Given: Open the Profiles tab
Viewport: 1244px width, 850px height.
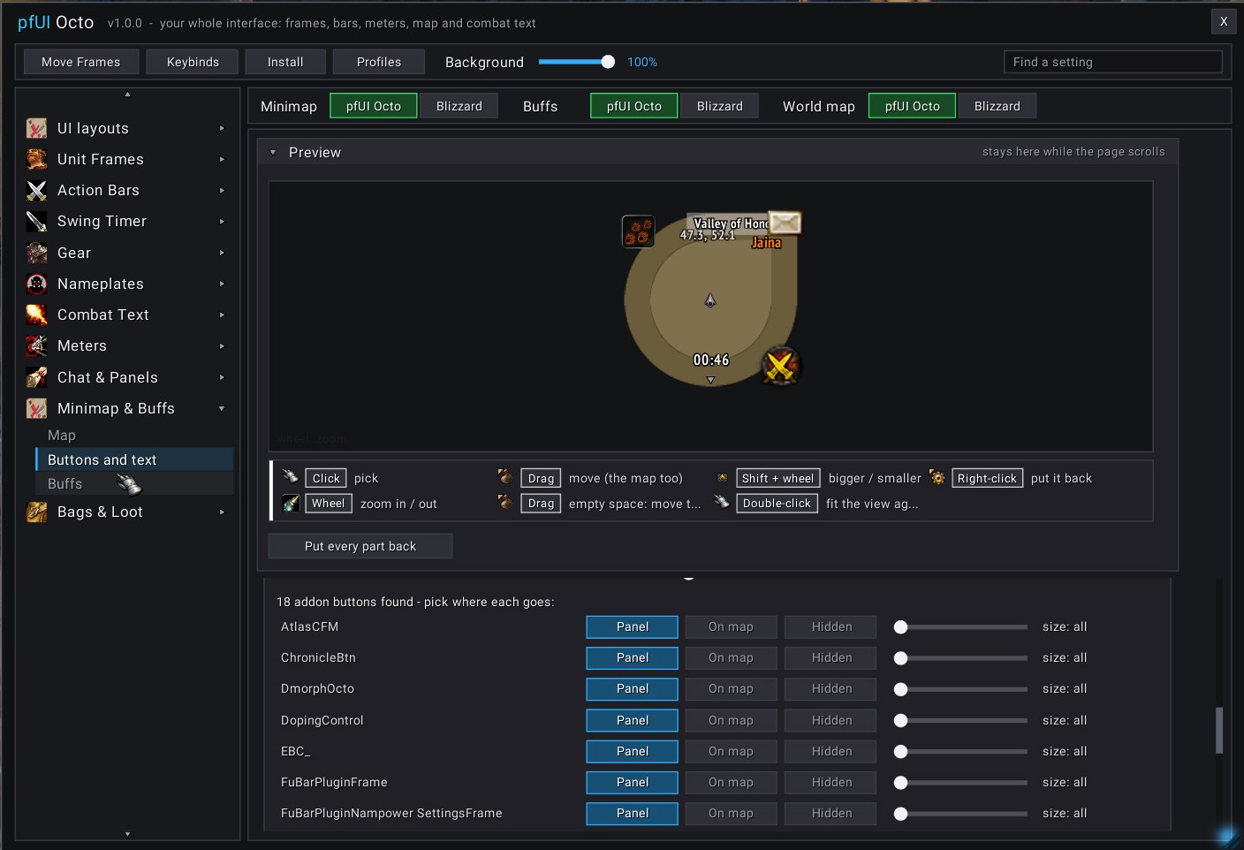Looking at the screenshot, I should tap(379, 62).
